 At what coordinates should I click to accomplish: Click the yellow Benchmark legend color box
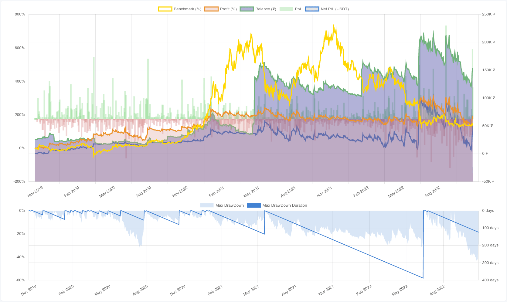[x=165, y=9]
